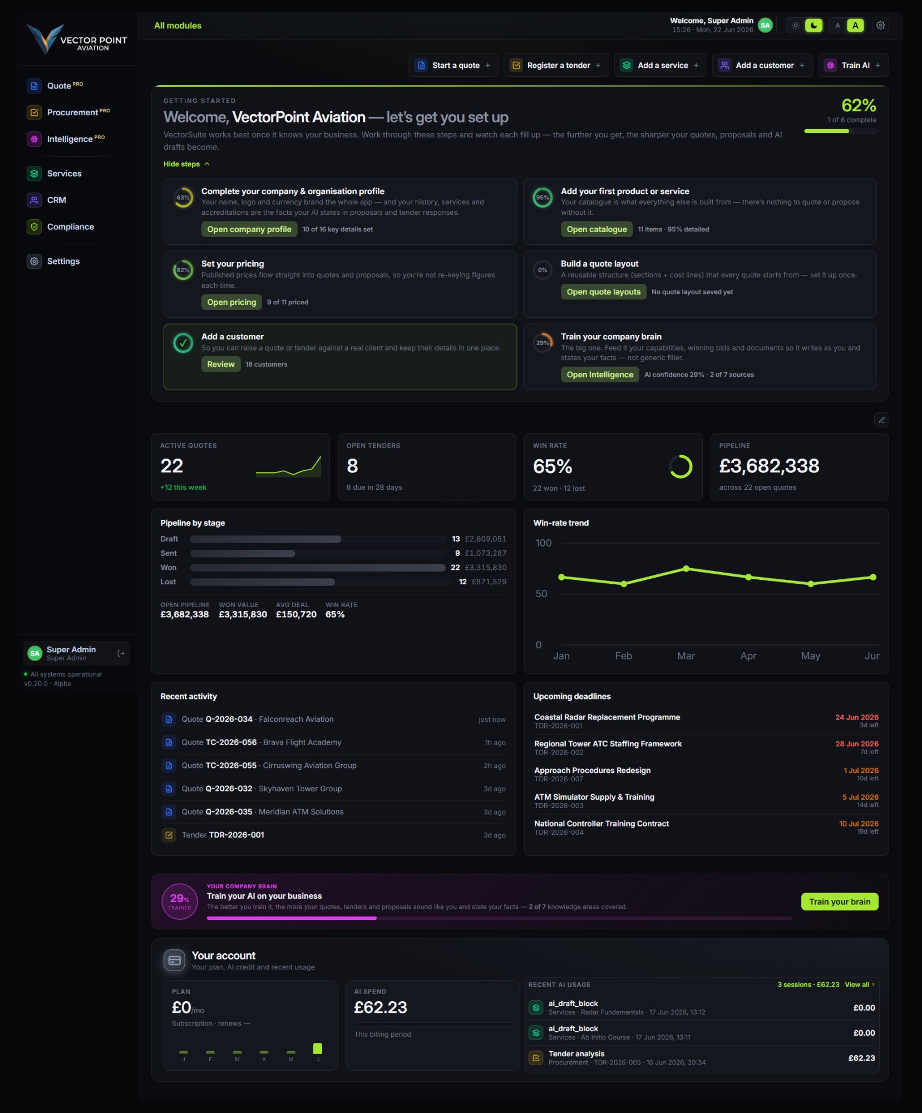Open the All modules tab

[x=178, y=26]
